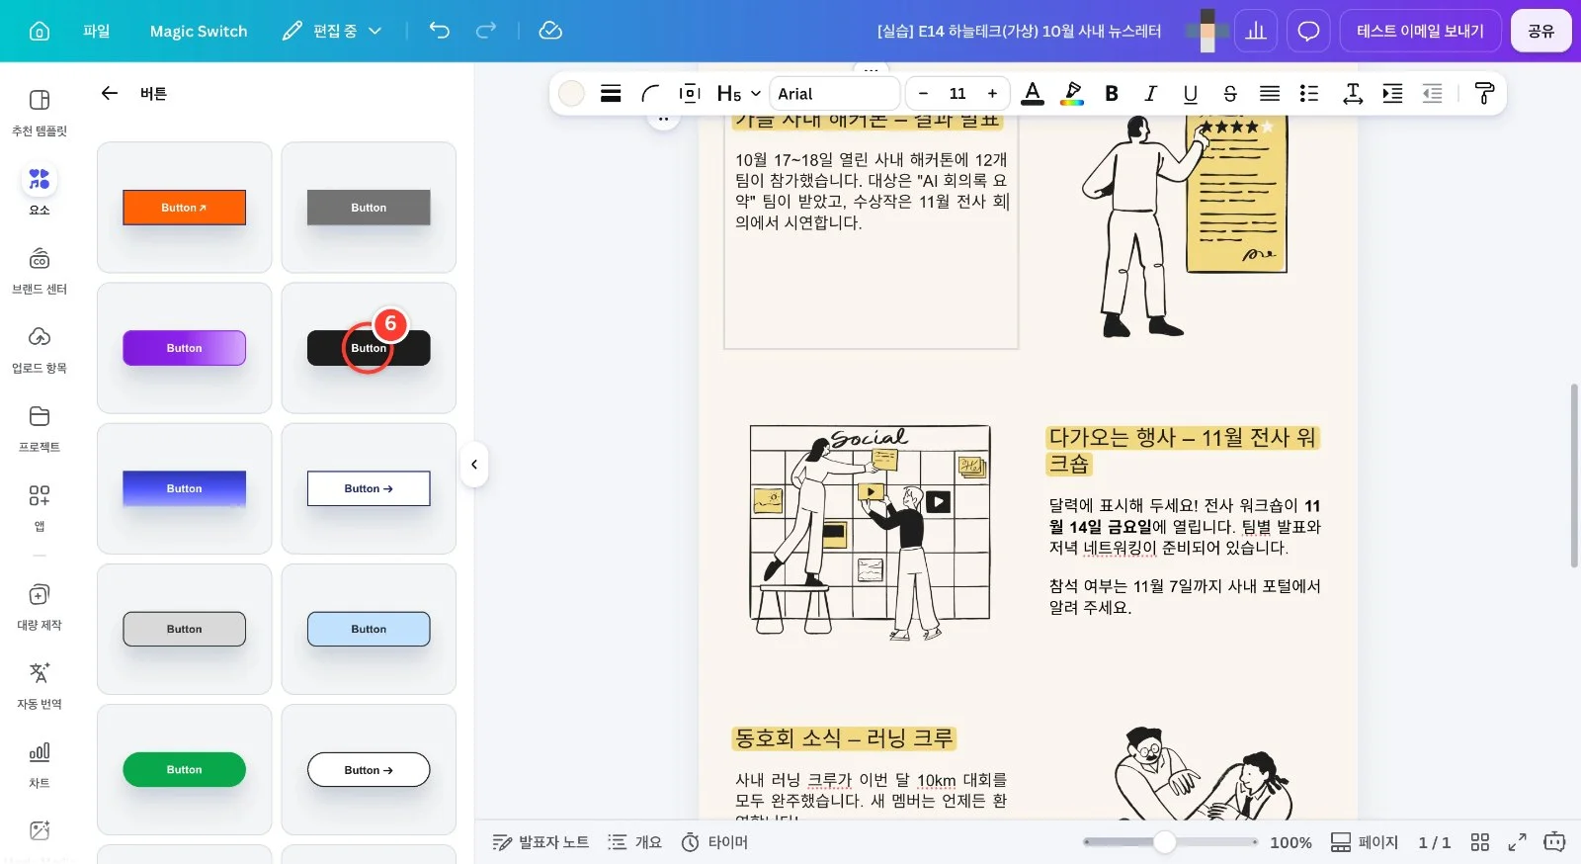Open the text alignment options
Screen dimensions: 1581x864
(x=1270, y=93)
